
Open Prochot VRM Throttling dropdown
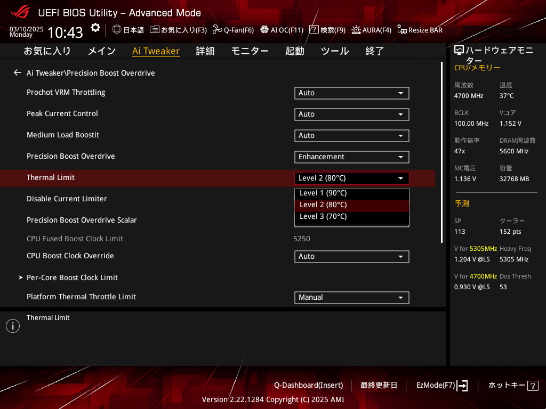pos(352,93)
